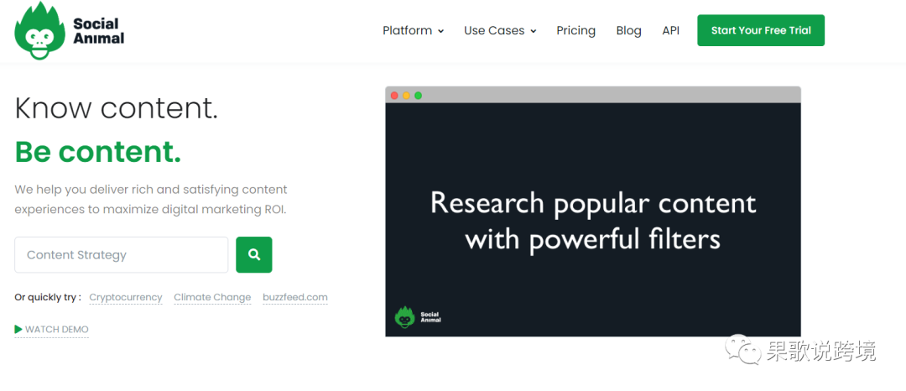The width and height of the screenshot is (906, 391).
Task: Click the green dot in demo window
Action: coord(418,96)
